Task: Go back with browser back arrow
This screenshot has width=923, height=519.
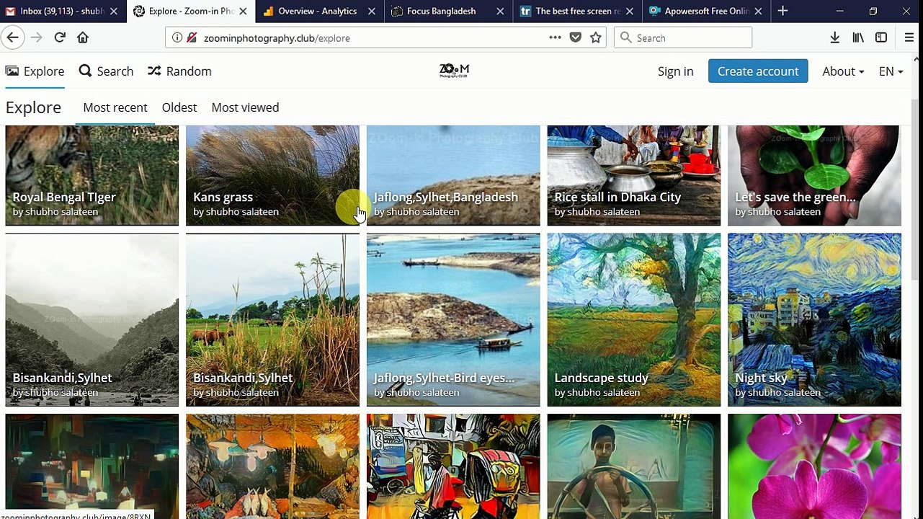Action: [x=13, y=37]
